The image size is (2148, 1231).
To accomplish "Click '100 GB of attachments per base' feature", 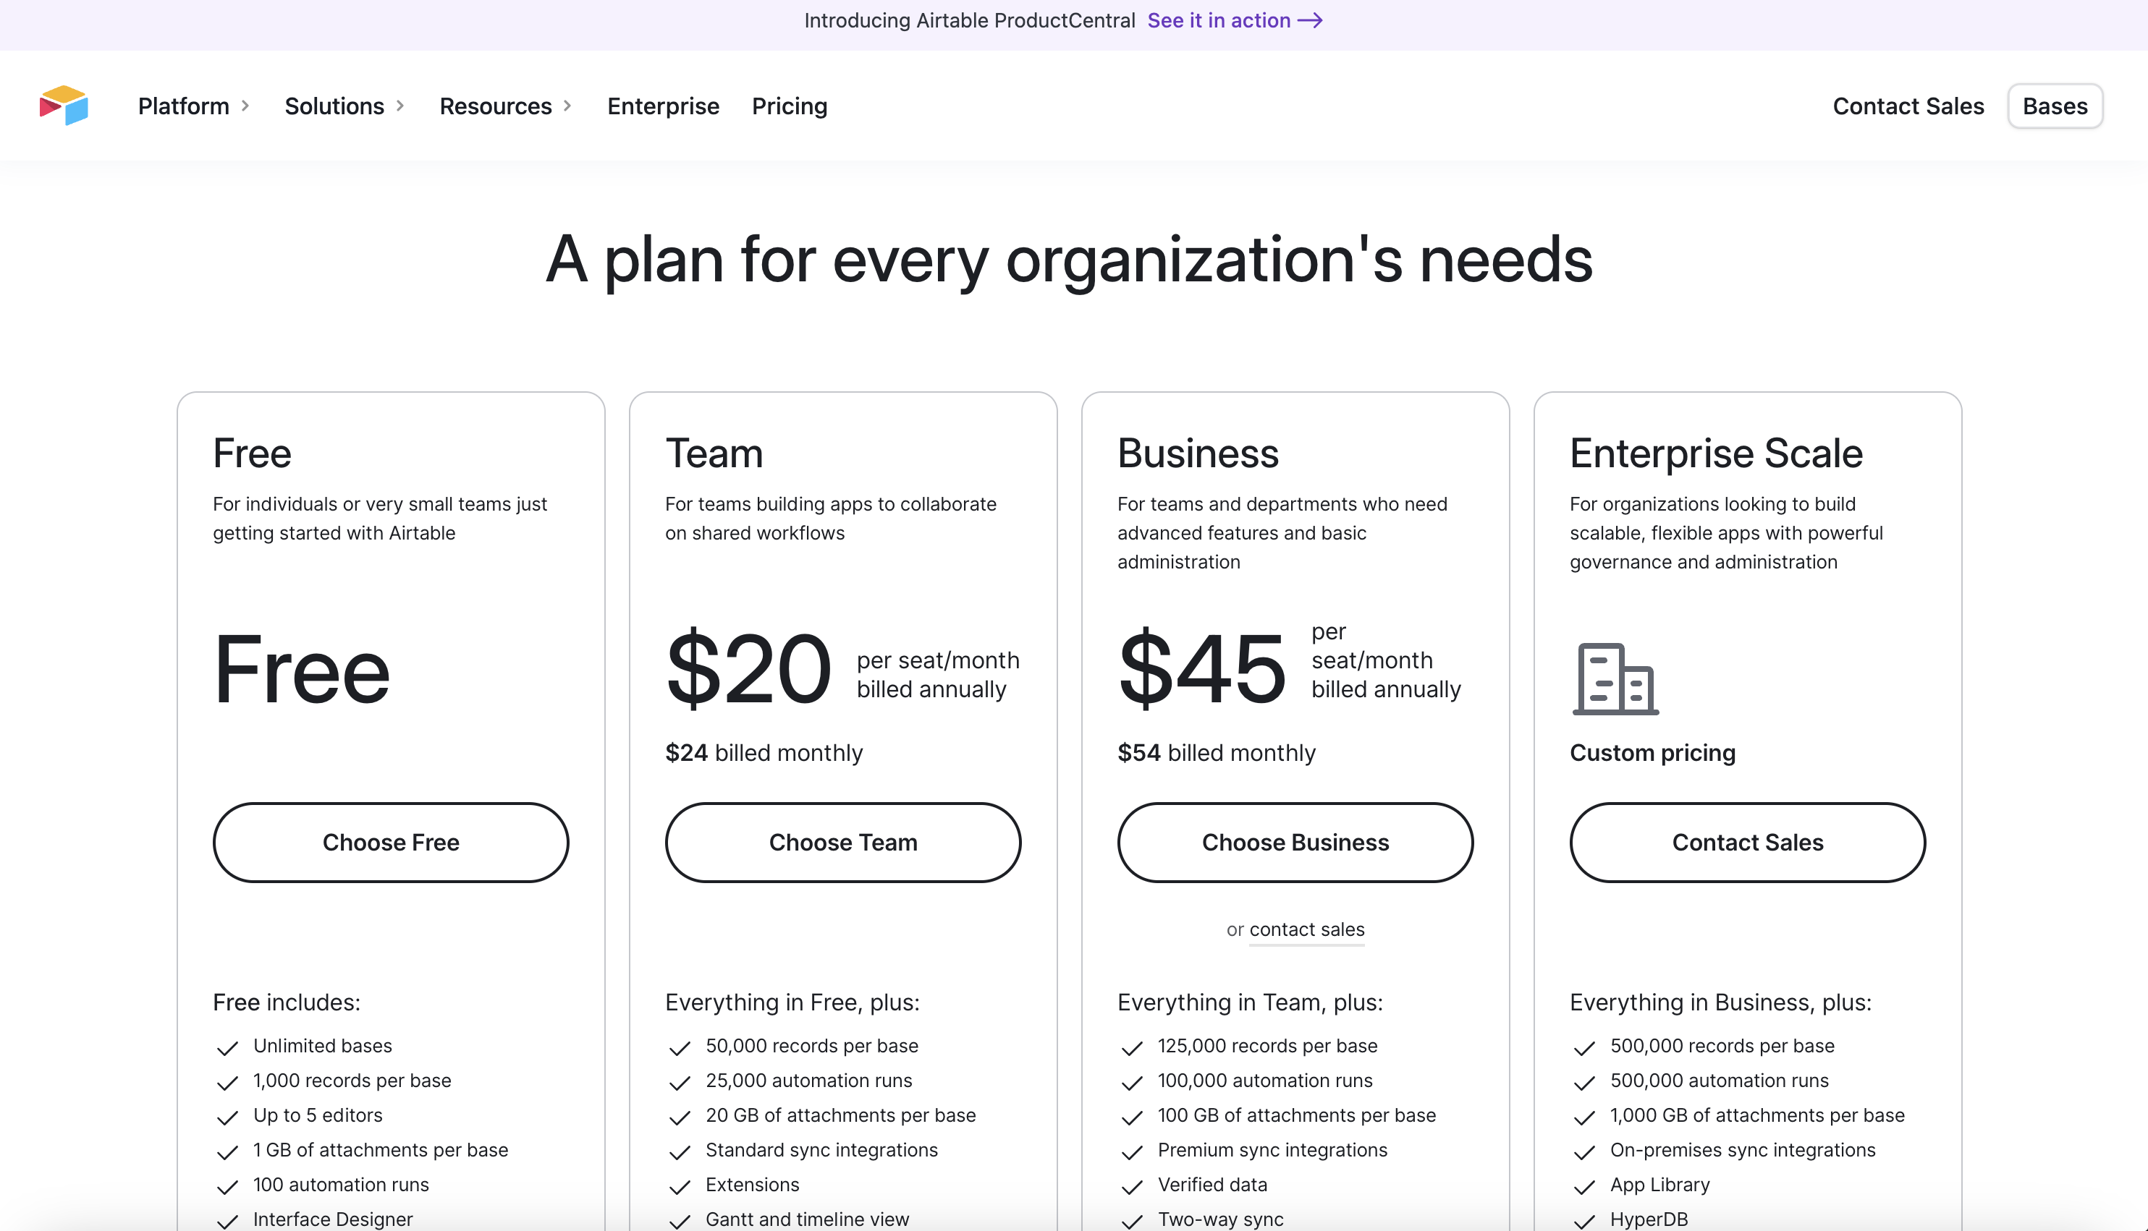I will point(1296,1115).
